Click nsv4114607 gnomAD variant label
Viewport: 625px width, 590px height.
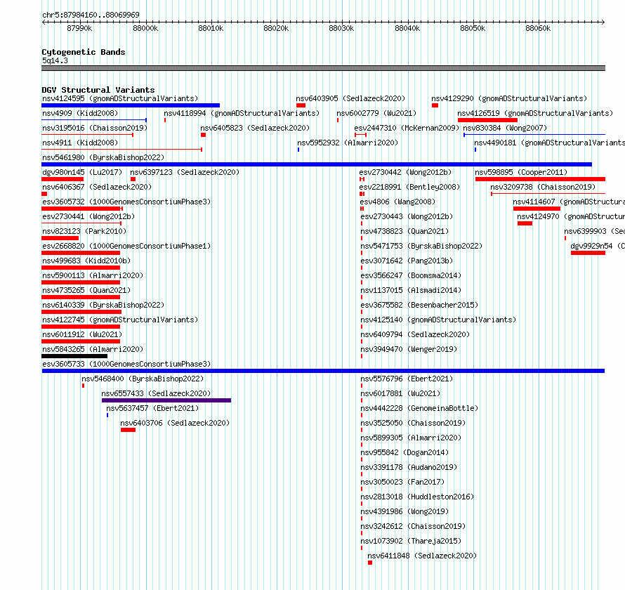[569, 202]
